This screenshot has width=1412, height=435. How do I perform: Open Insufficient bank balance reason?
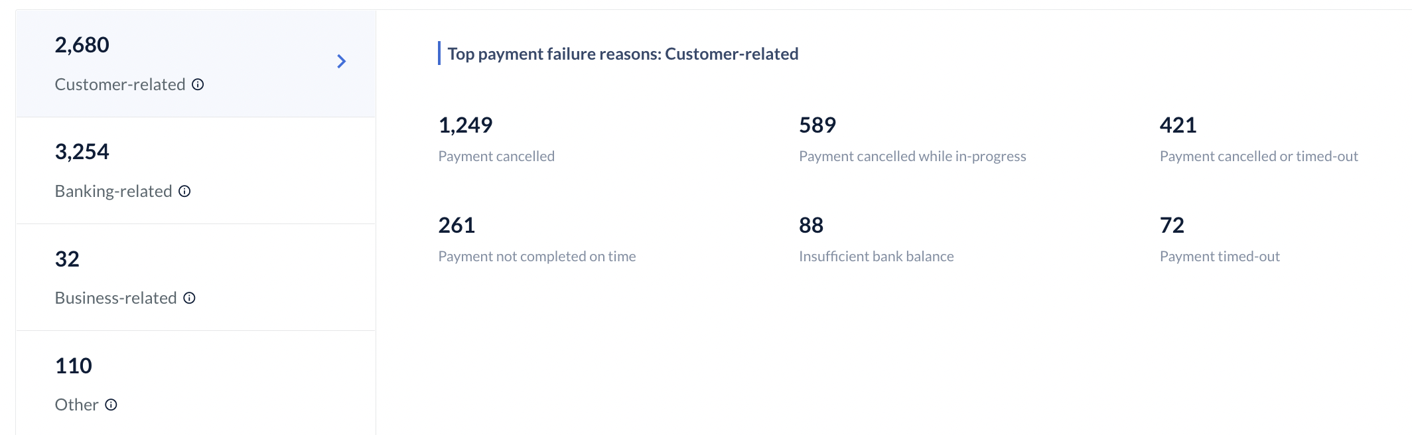(876, 256)
